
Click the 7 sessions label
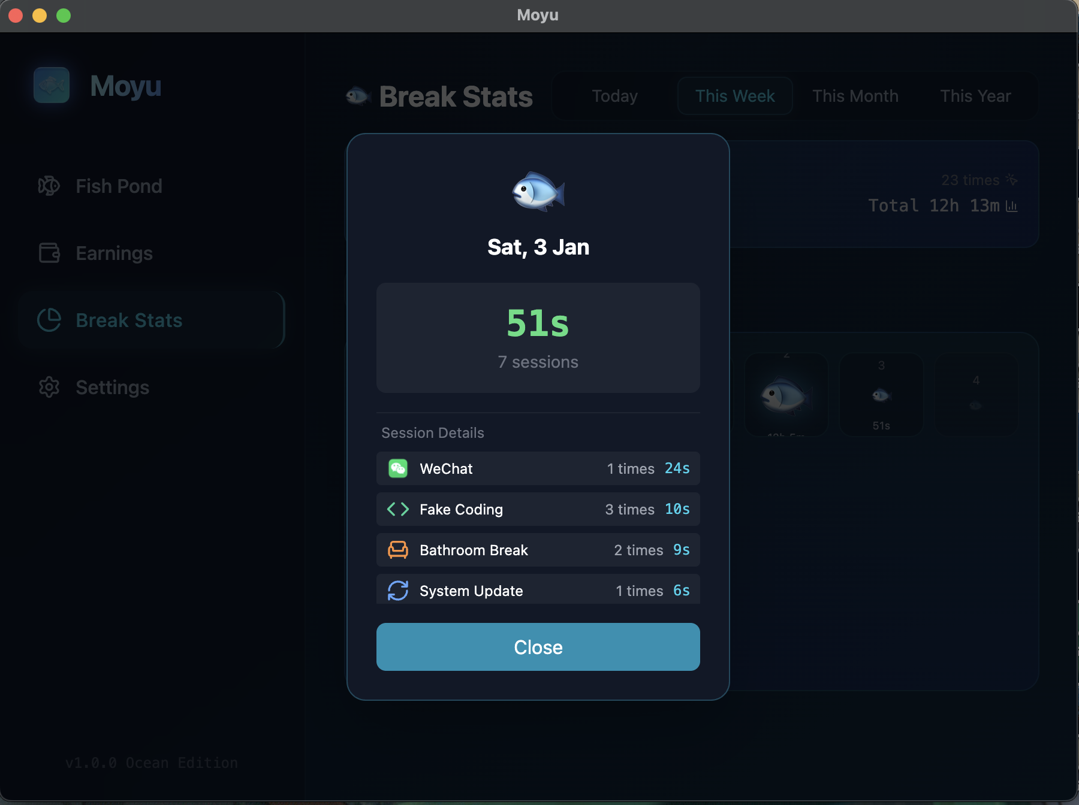coord(538,362)
